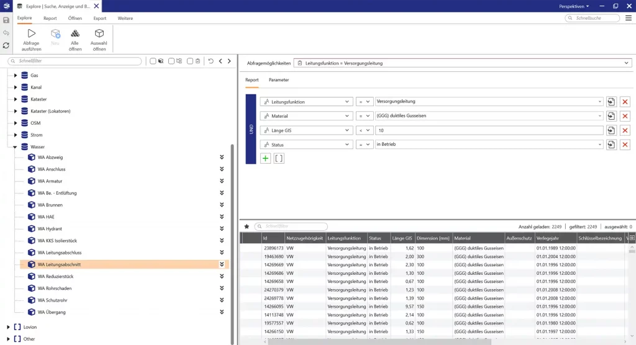Screen dimensions: 636x345
Task: Delete the Material filter row
Action: click(625, 116)
